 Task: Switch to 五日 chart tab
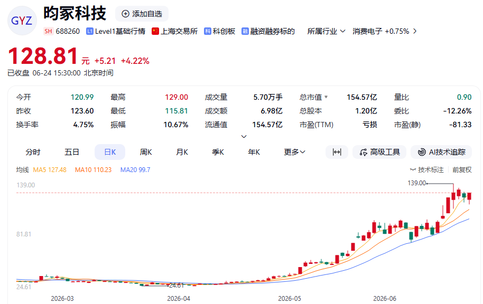(x=72, y=152)
